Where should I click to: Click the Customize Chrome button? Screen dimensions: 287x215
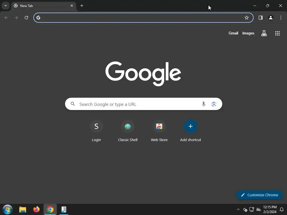259,195
